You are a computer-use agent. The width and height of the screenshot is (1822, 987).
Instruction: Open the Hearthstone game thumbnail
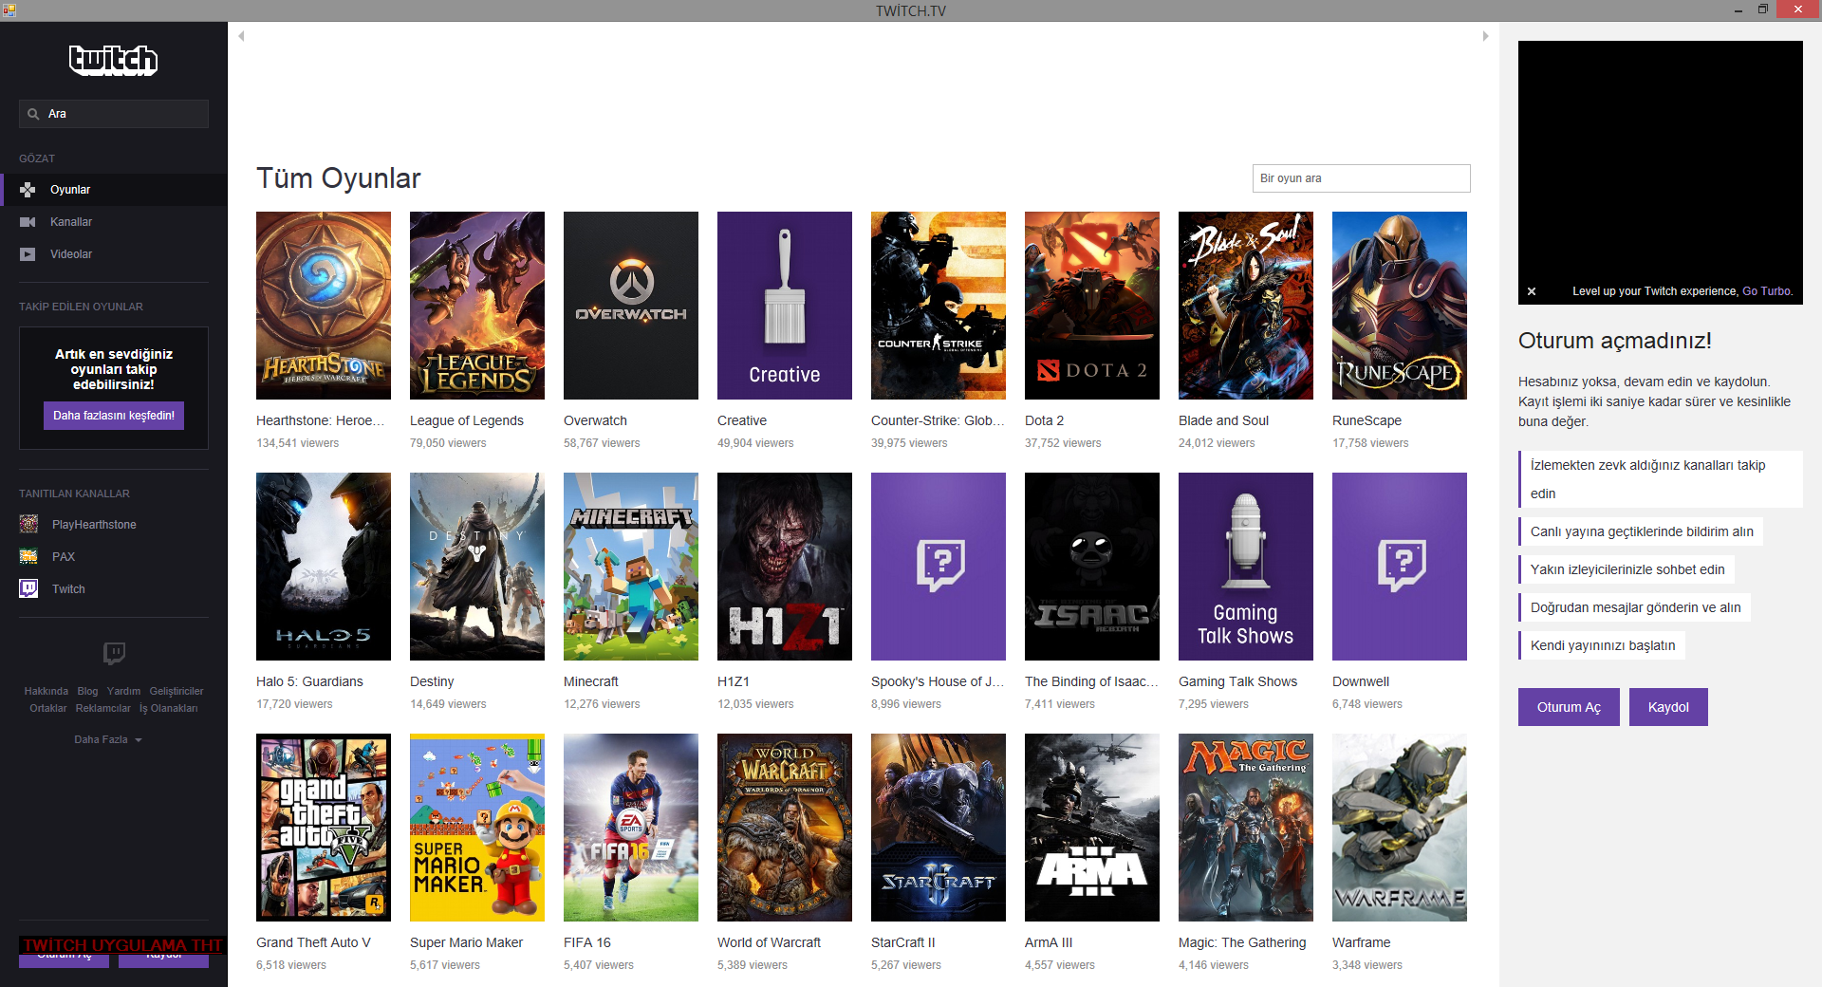324,306
